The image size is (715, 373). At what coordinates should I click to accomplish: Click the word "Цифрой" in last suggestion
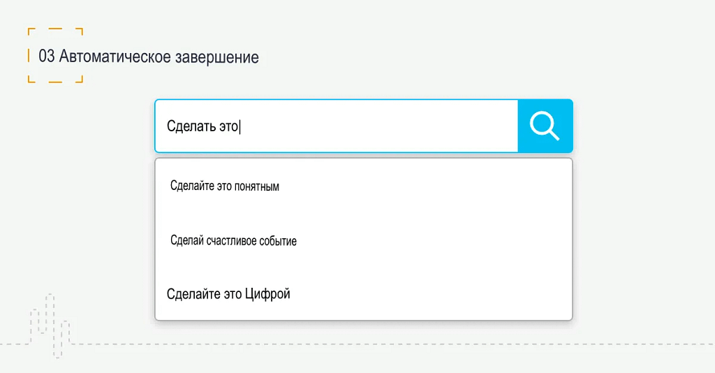(267, 294)
